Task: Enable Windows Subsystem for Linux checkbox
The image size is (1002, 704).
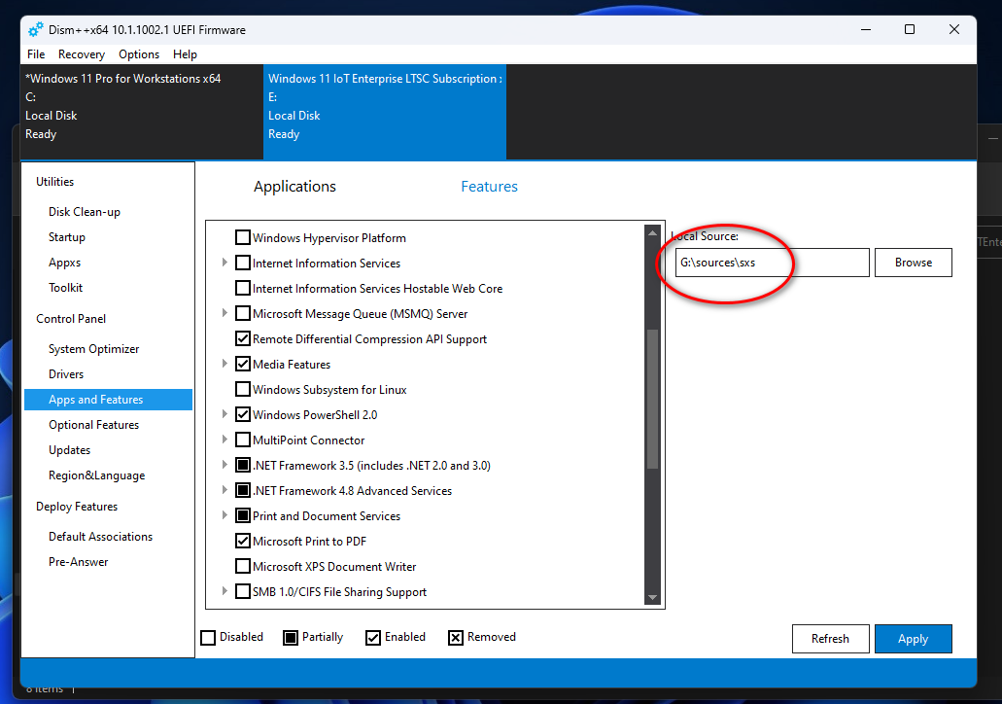Action: pos(243,389)
